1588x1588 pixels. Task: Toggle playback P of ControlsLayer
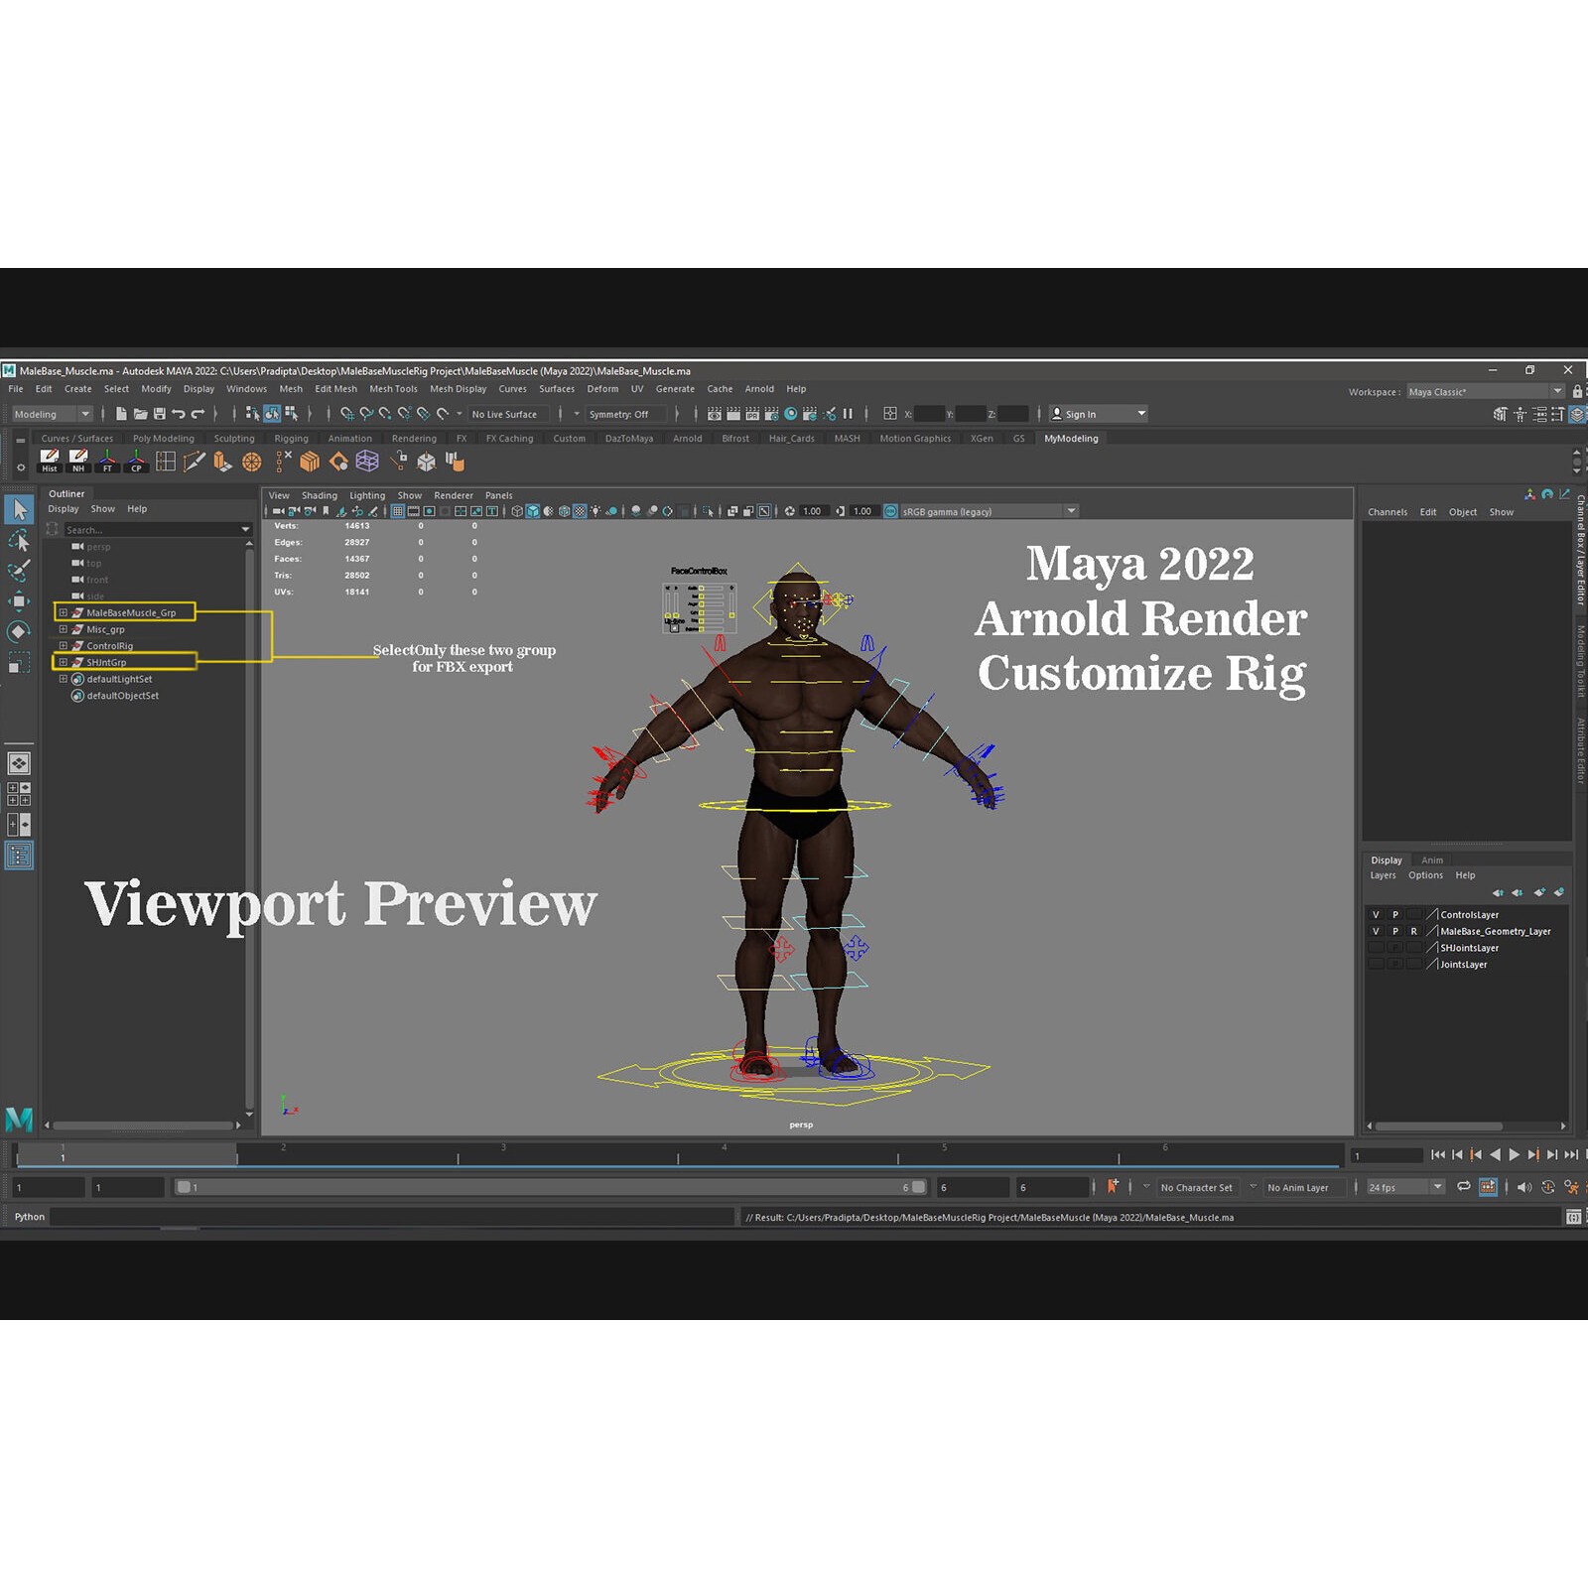[x=1394, y=915]
